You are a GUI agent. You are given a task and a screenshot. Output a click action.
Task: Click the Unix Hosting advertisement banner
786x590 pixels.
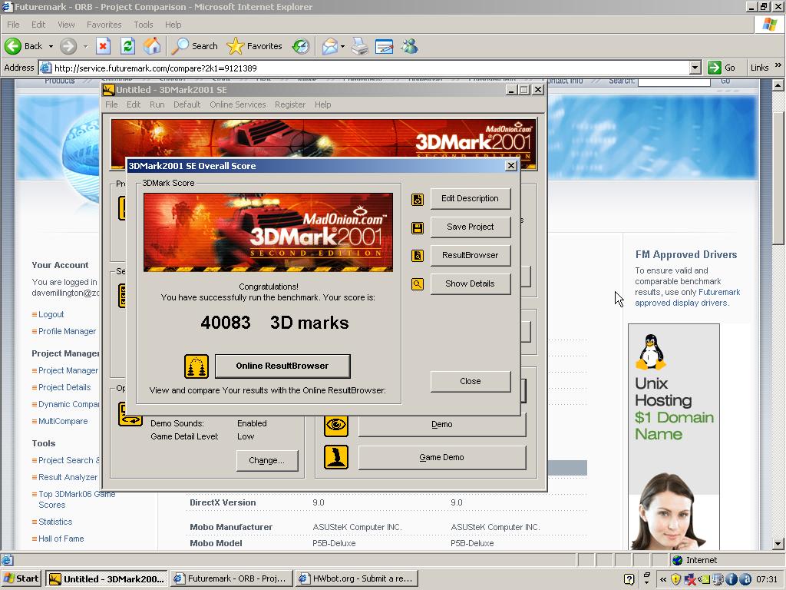tap(674, 436)
